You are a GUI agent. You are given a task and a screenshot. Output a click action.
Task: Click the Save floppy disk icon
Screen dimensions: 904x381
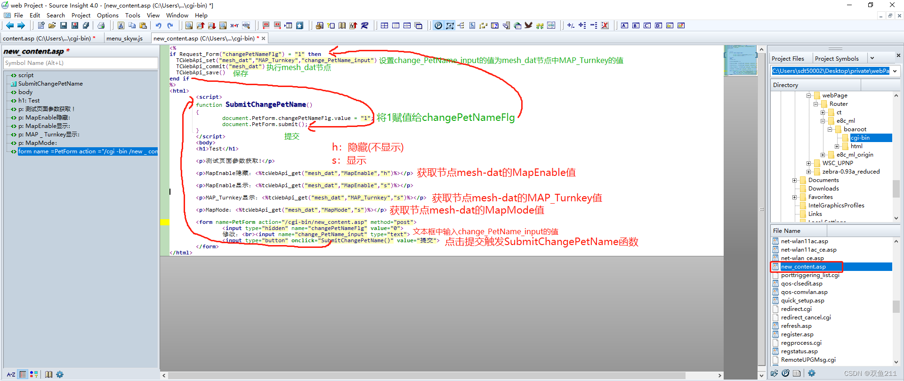coord(64,25)
